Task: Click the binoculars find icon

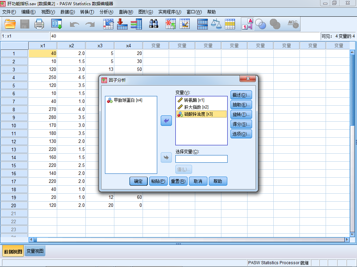Action: pos(154,24)
